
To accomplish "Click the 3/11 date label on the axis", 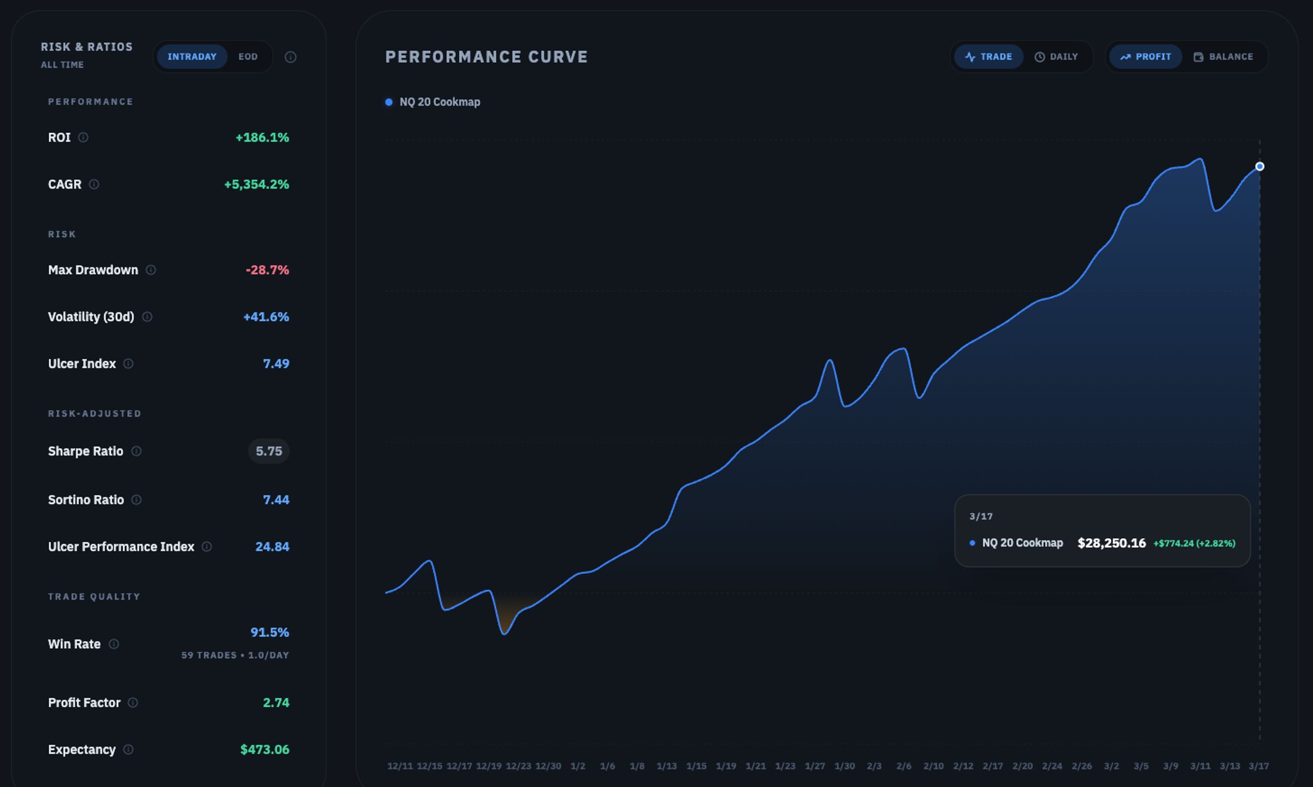I will coord(1200,766).
